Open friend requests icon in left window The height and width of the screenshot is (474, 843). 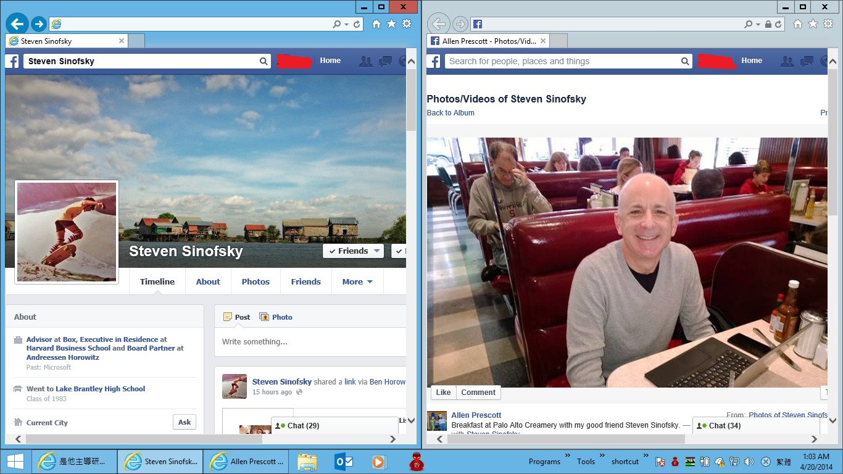[366, 61]
